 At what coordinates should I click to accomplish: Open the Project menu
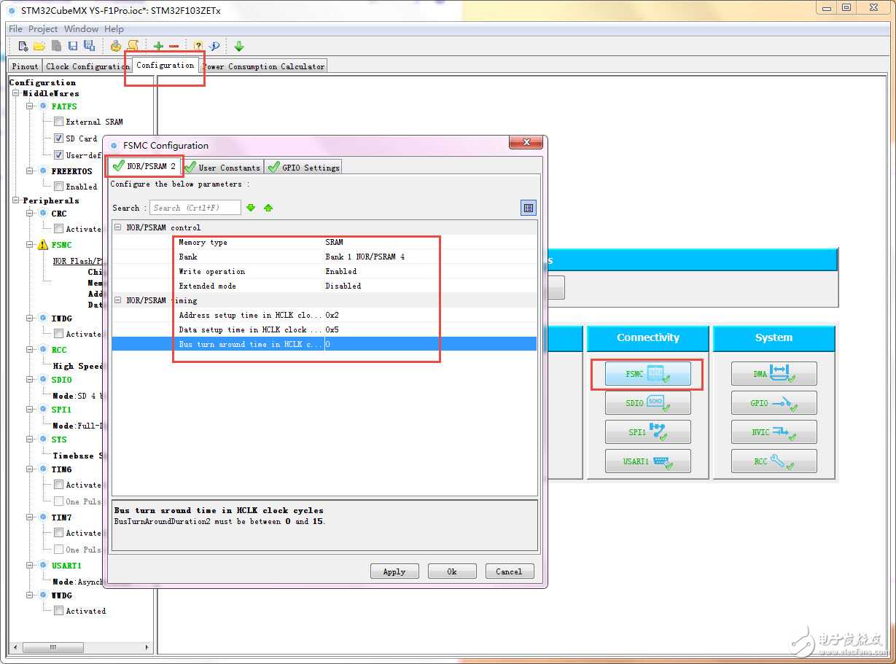point(43,29)
